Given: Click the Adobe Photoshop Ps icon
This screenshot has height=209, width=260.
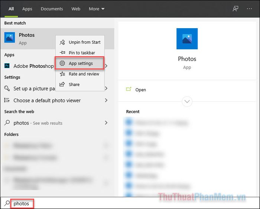Looking at the screenshot, I should tap(7, 66).
